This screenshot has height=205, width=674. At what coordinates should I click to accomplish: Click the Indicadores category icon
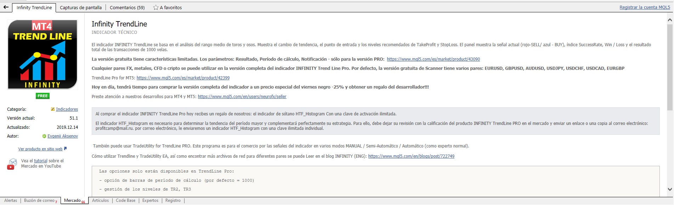pyautogui.click(x=53, y=109)
